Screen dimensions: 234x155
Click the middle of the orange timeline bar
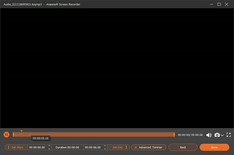[x=94, y=135]
